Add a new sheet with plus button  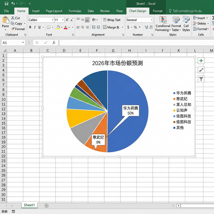[46, 206]
